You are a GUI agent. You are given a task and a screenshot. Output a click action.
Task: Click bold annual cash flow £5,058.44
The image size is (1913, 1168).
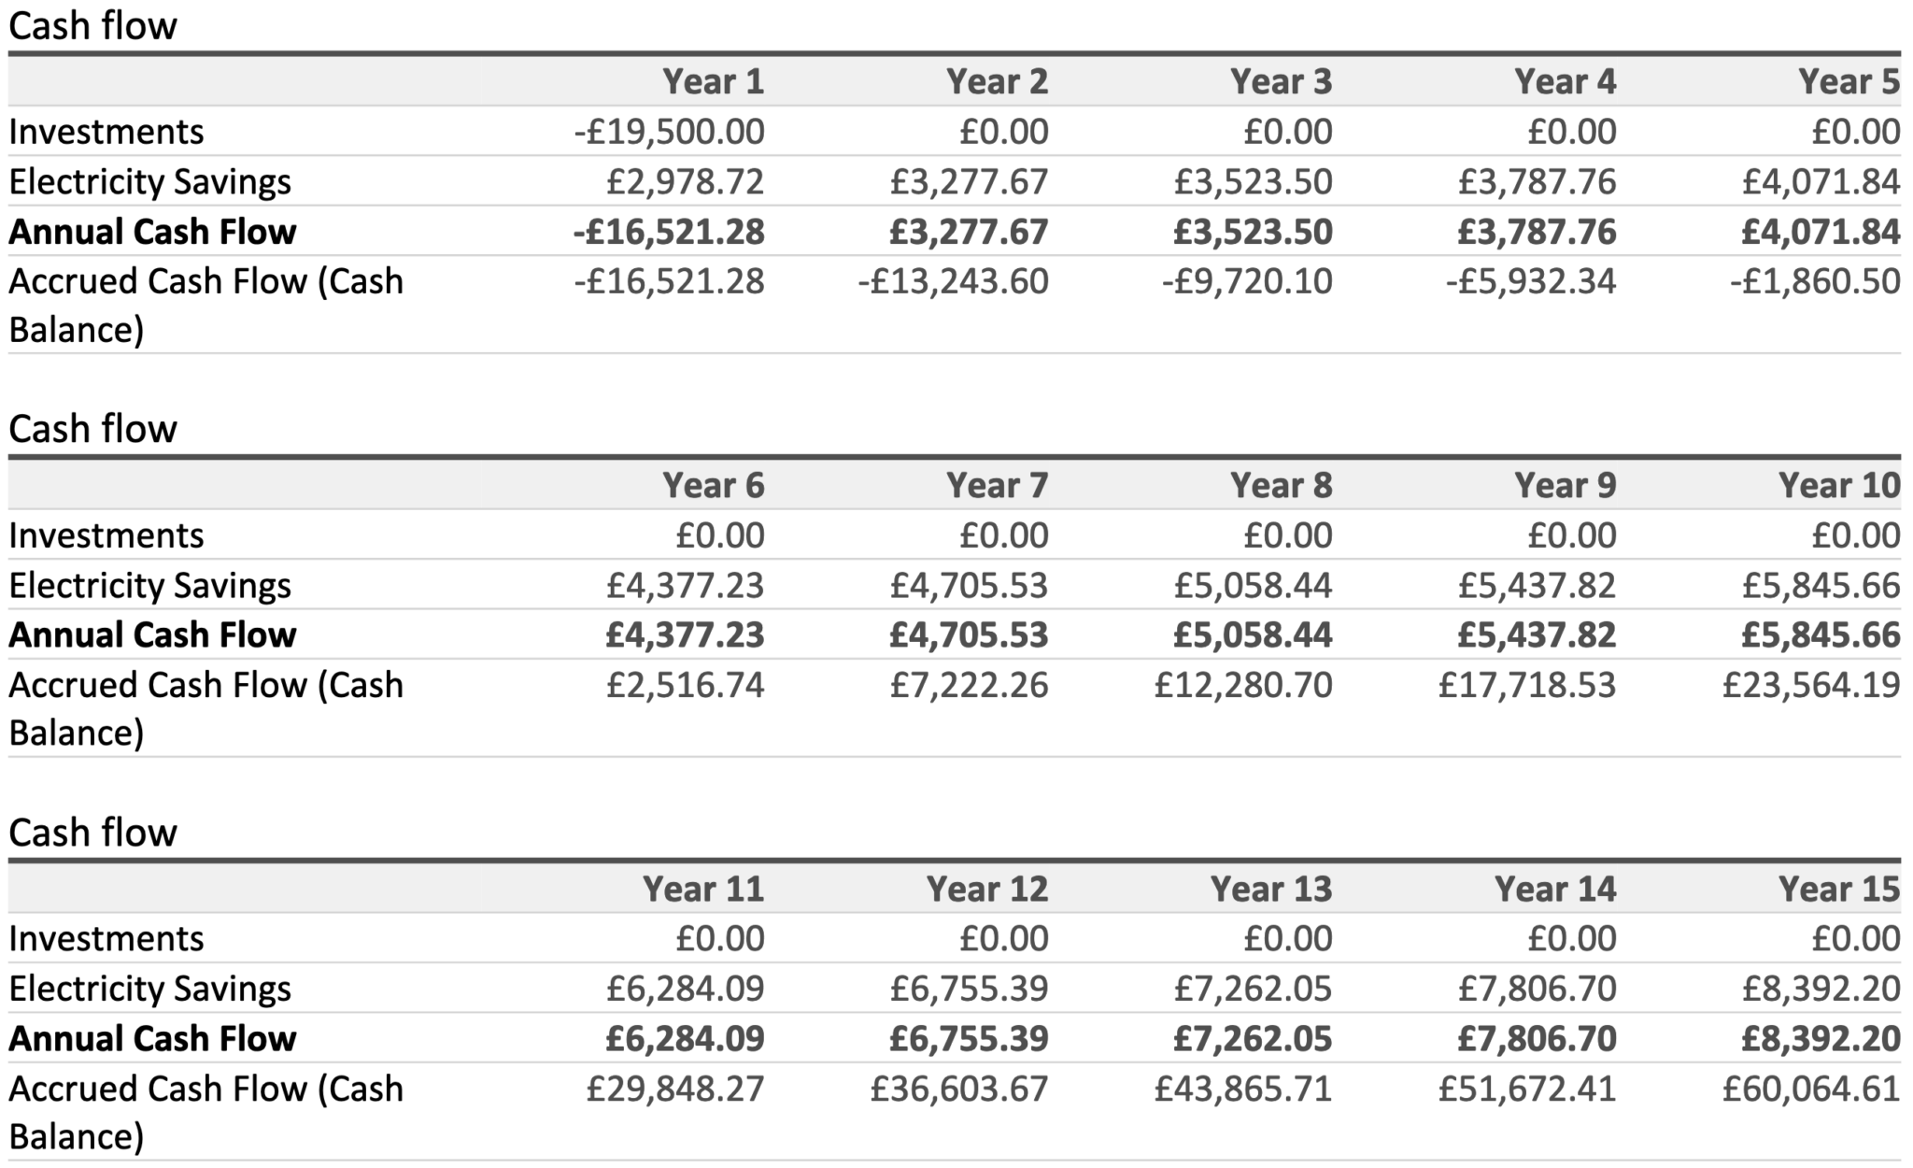pyautogui.click(x=1253, y=635)
